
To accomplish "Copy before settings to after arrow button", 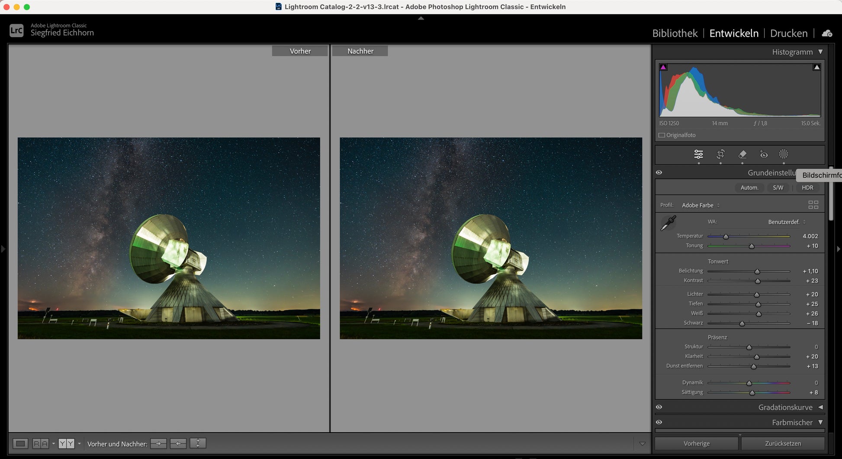I will (158, 443).
